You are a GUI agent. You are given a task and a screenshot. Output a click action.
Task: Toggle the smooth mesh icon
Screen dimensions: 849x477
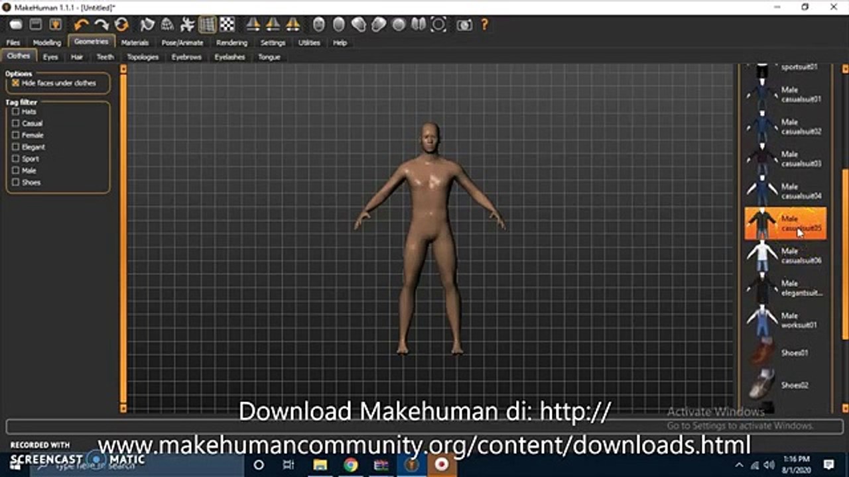(x=147, y=25)
